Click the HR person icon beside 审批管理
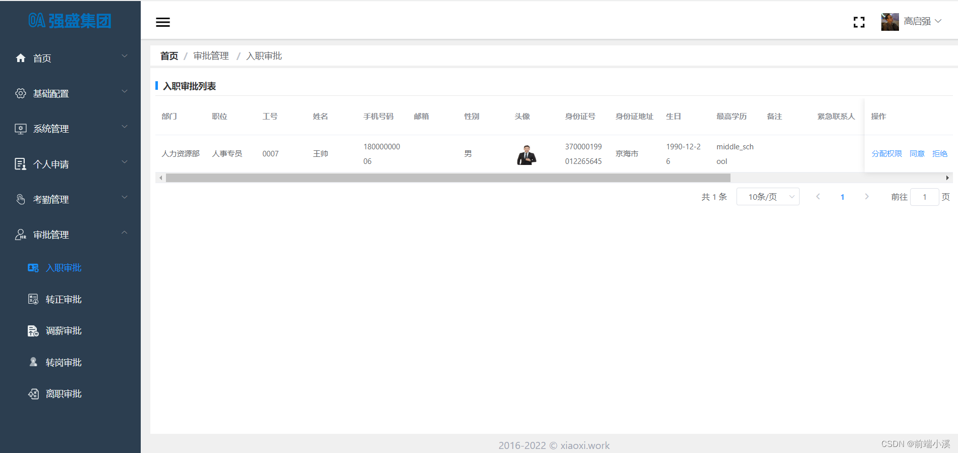Viewport: 958px width, 453px height. (x=21, y=235)
